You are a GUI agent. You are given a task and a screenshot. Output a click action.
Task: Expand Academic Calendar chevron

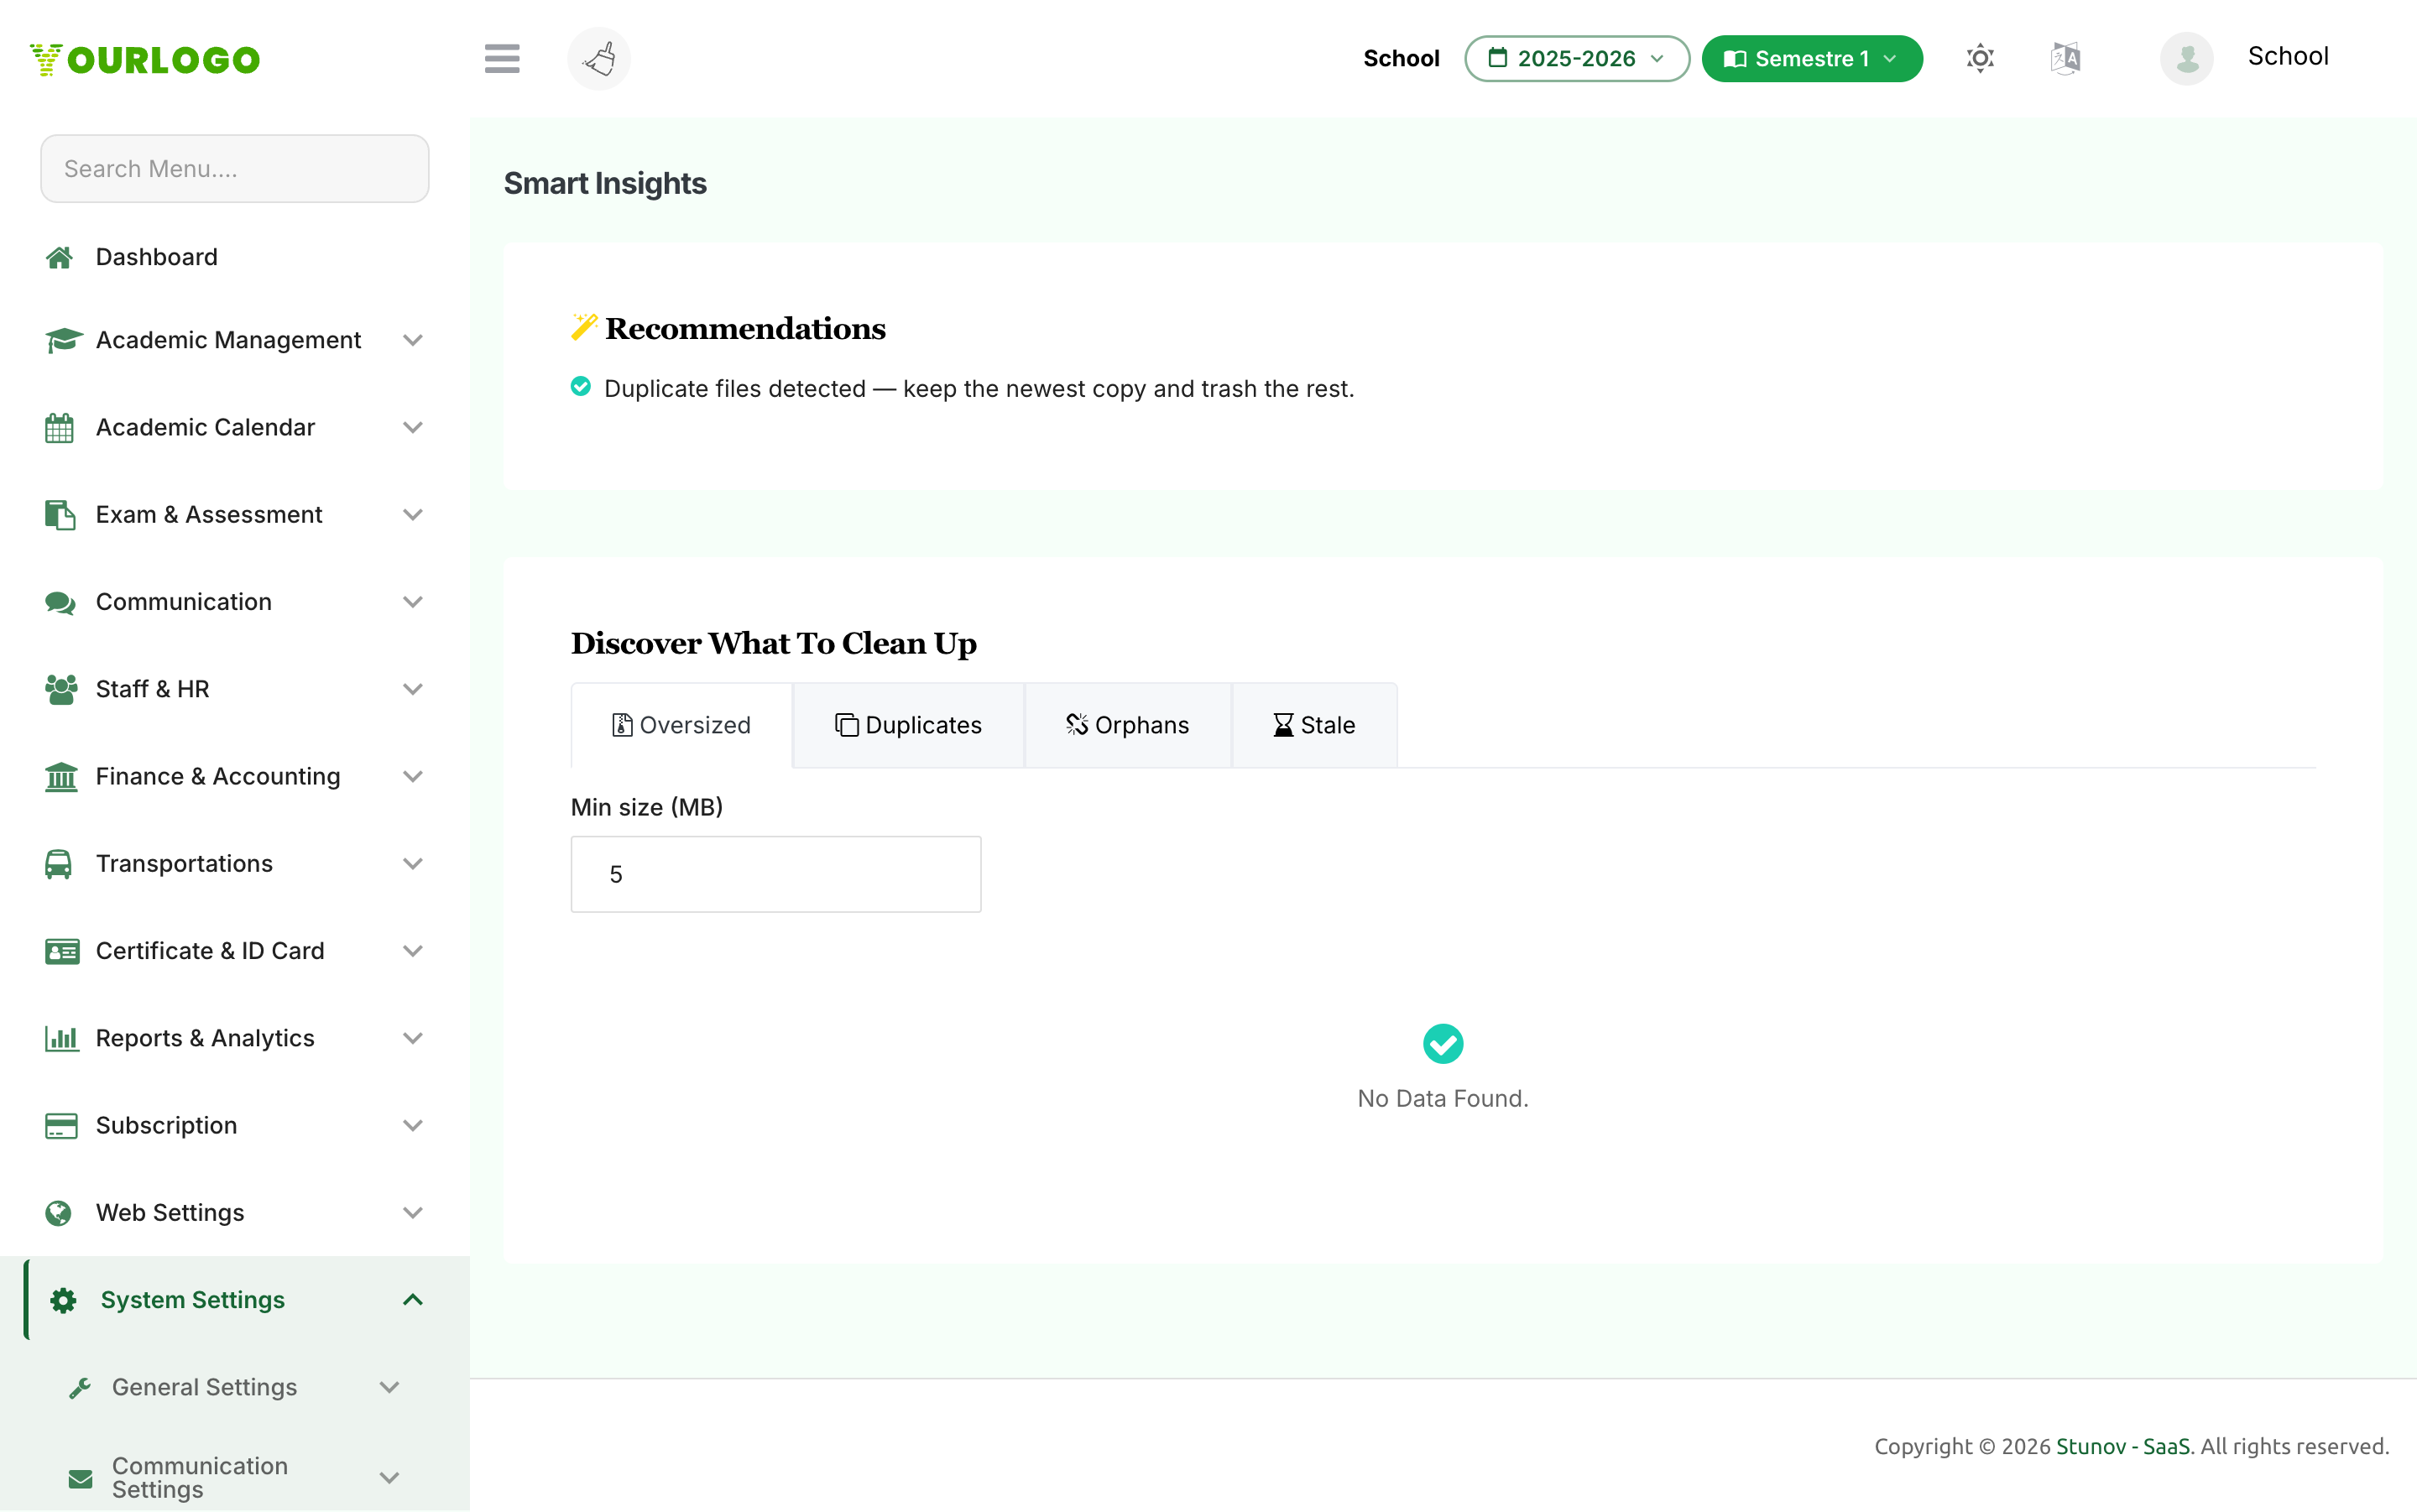coord(413,427)
